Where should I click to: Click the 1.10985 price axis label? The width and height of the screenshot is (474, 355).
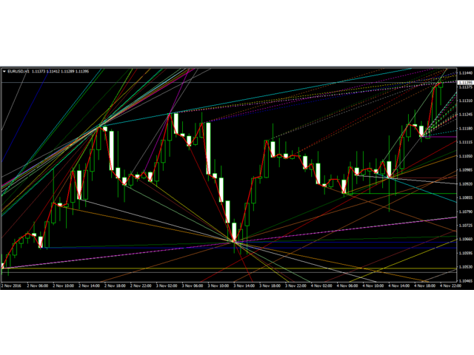point(466,170)
